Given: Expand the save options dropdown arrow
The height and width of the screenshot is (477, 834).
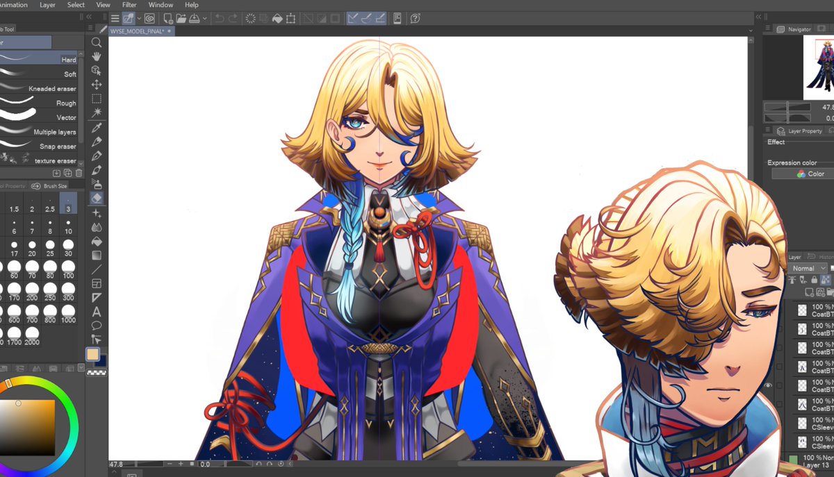Looking at the screenshot, I should [205, 19].
